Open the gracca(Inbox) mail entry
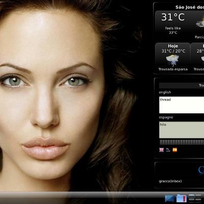The height and width of the screenshot is (204, 204). point(170,181)
